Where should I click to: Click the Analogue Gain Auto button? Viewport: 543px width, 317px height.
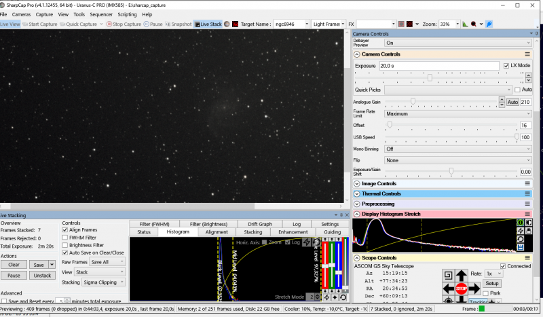(512, 102)
